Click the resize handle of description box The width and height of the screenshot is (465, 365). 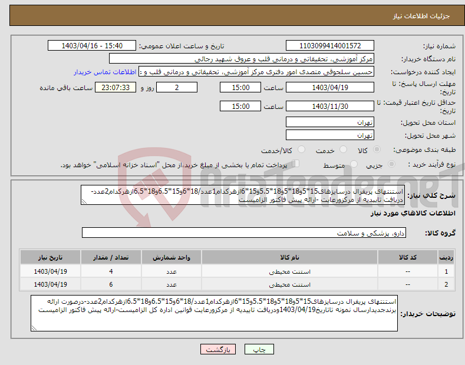pyautogui.click(x=84, y=202)
